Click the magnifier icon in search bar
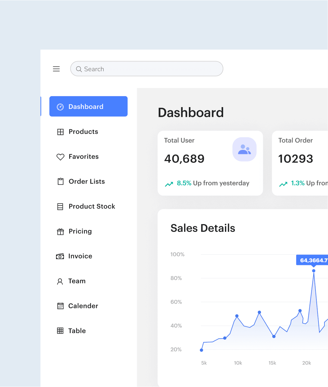The height and width of the screenshot is (387, 328). click(x=79, y=69)
